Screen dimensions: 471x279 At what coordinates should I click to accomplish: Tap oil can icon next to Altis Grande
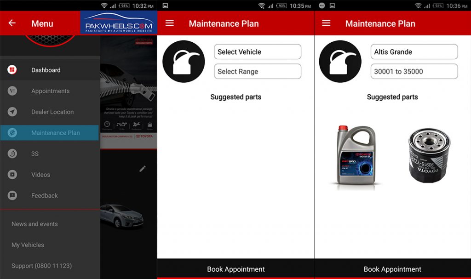[340, 61]
